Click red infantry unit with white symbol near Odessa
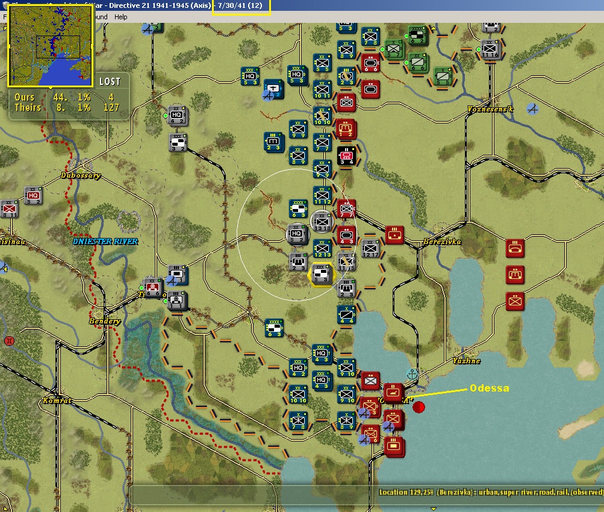Screen dimensions: 604x512 click(x=370, y=381)
